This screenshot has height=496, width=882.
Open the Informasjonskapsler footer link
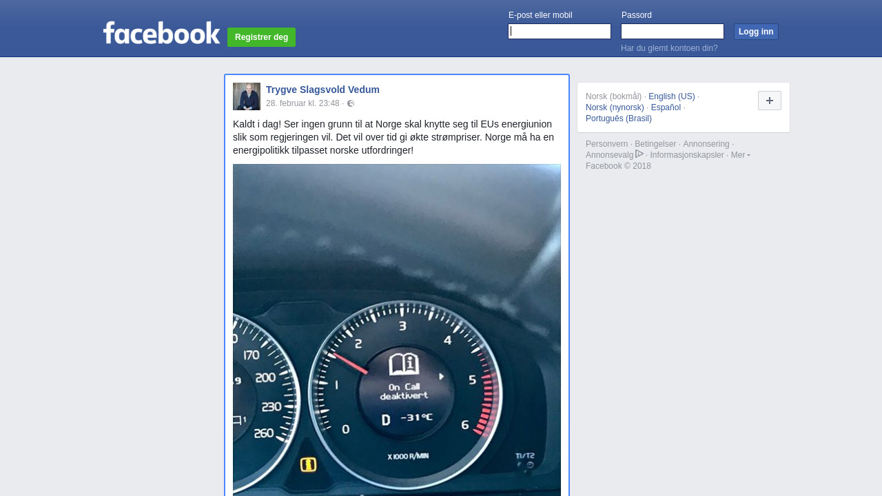[687, 155]
